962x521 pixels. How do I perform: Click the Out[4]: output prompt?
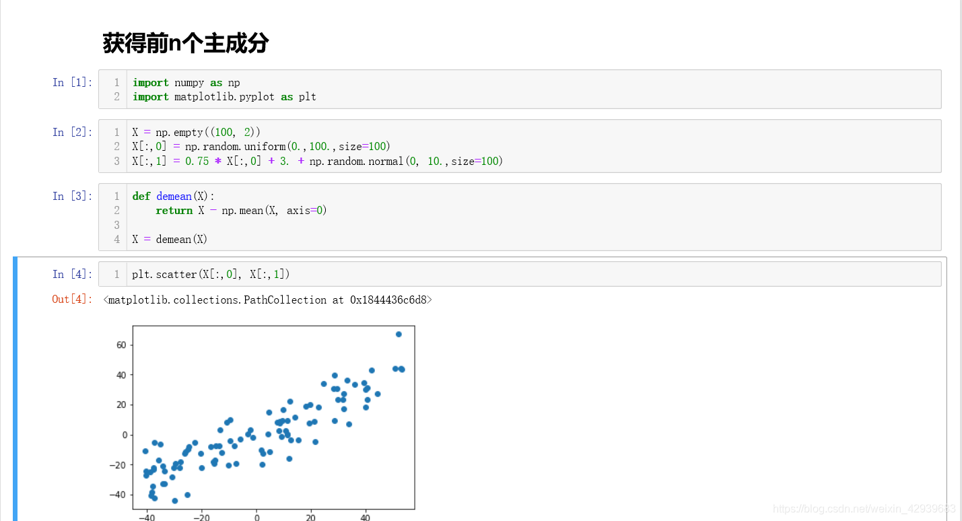click(73, 300)
